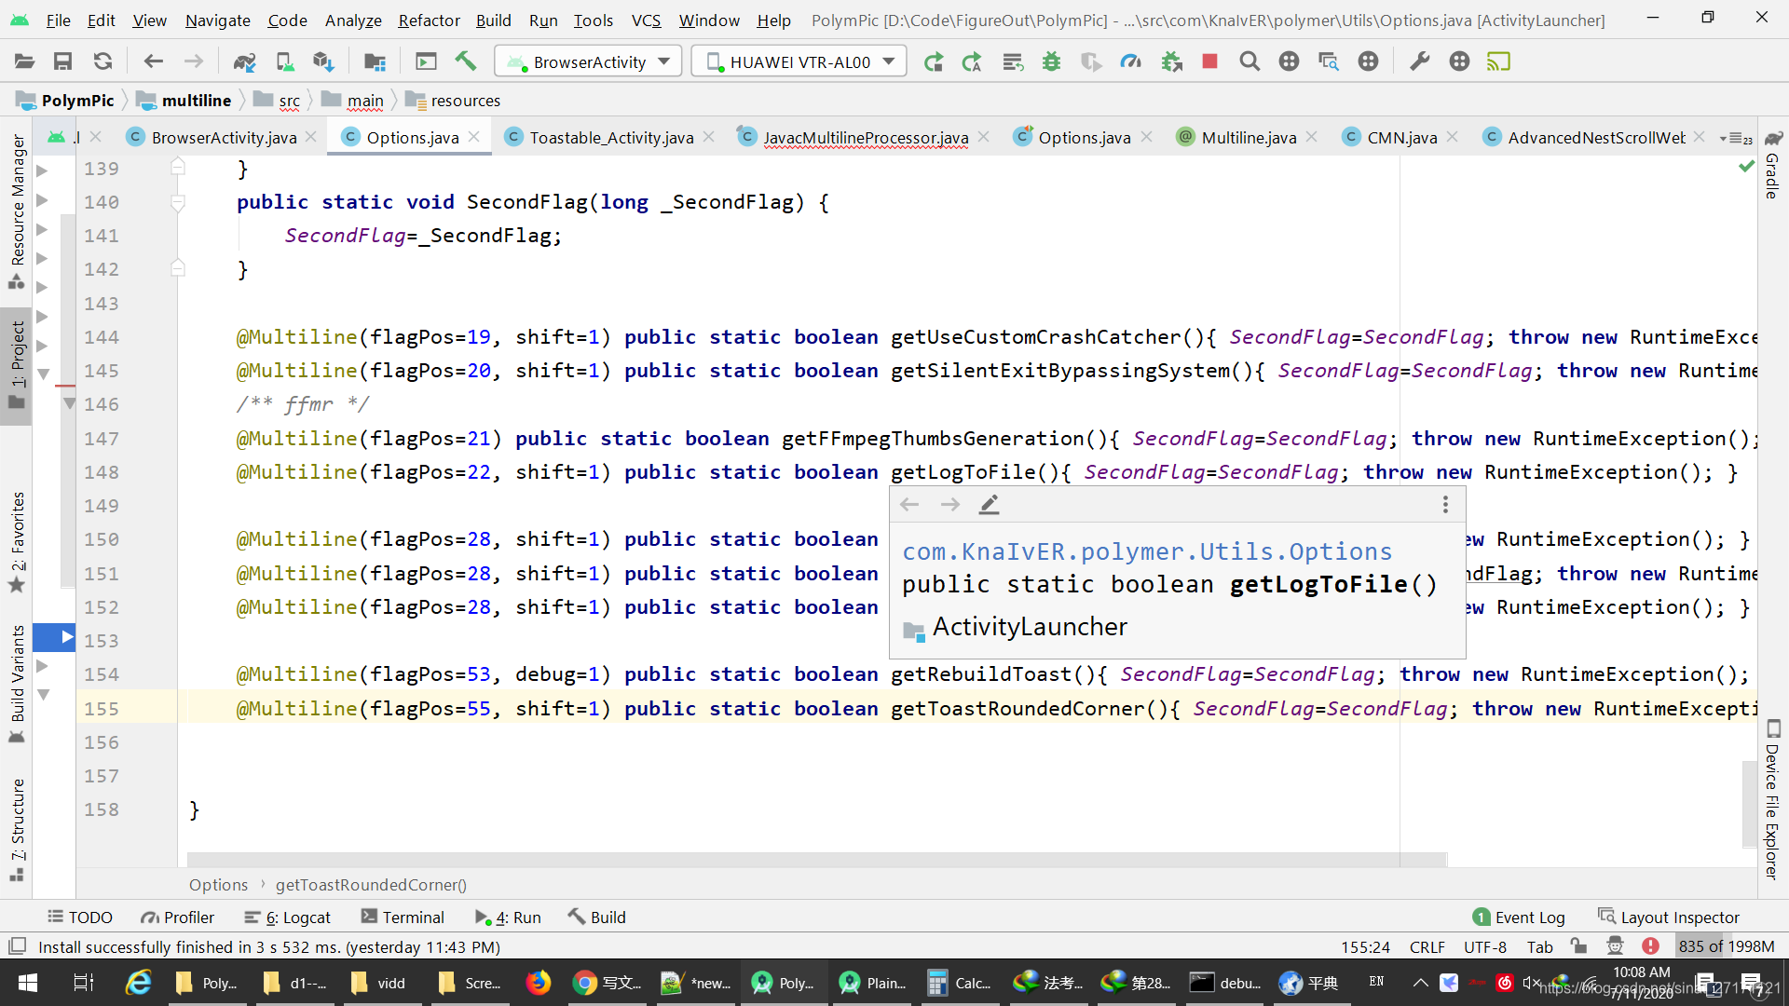This screenshot has height=1006, width=1789.
Task: Open the Layout Inspector
Action: pos(1669,918)
